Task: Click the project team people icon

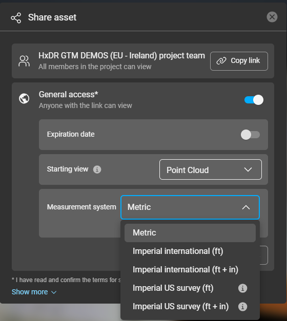Action: click(24, 61)
